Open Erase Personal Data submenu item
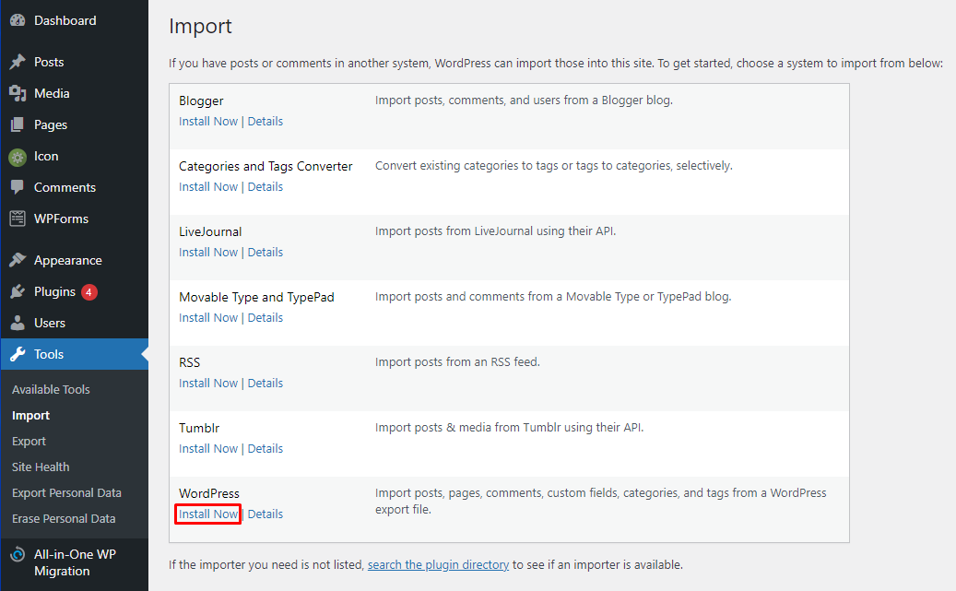The height and width of the screenshot is (591, 956). coord(64,518)
